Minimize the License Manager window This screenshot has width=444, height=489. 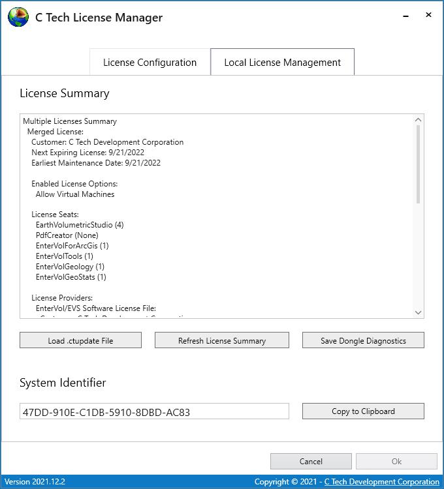click(405, 16)
